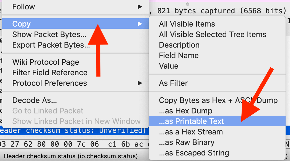The width and height of the screenshot is (290, 161).
Task: Expand Protocol Preferences submenu arrow
Action: pos(140,83)
